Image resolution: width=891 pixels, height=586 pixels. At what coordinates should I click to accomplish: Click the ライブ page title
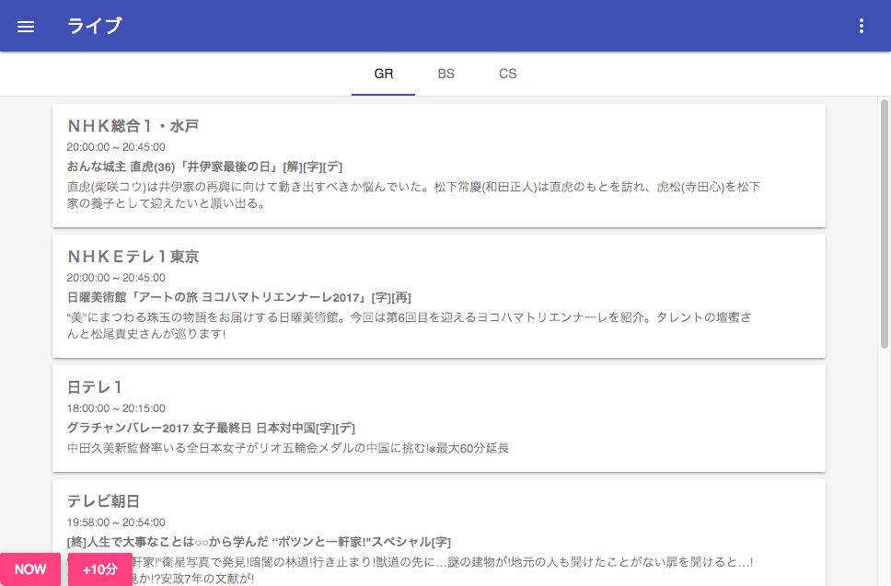pyautogui.click(x=94, y=26)
